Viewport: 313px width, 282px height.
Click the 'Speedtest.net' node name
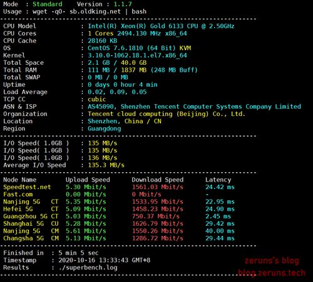coord(27,187)
